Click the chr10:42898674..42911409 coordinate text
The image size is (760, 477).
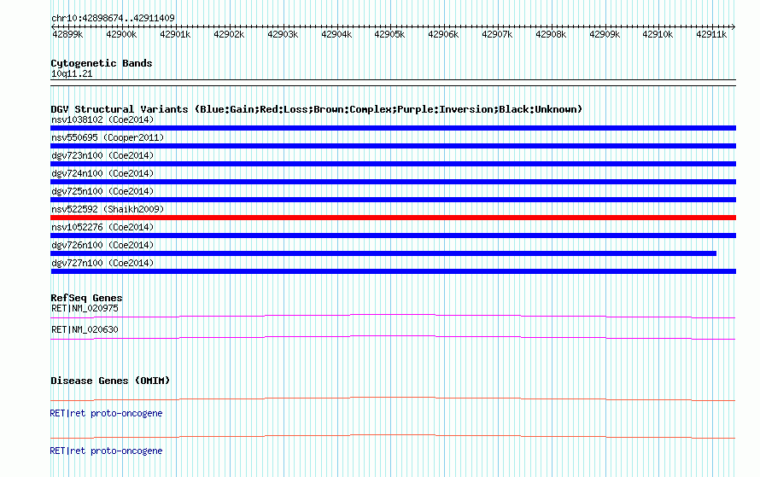point(113,18)
